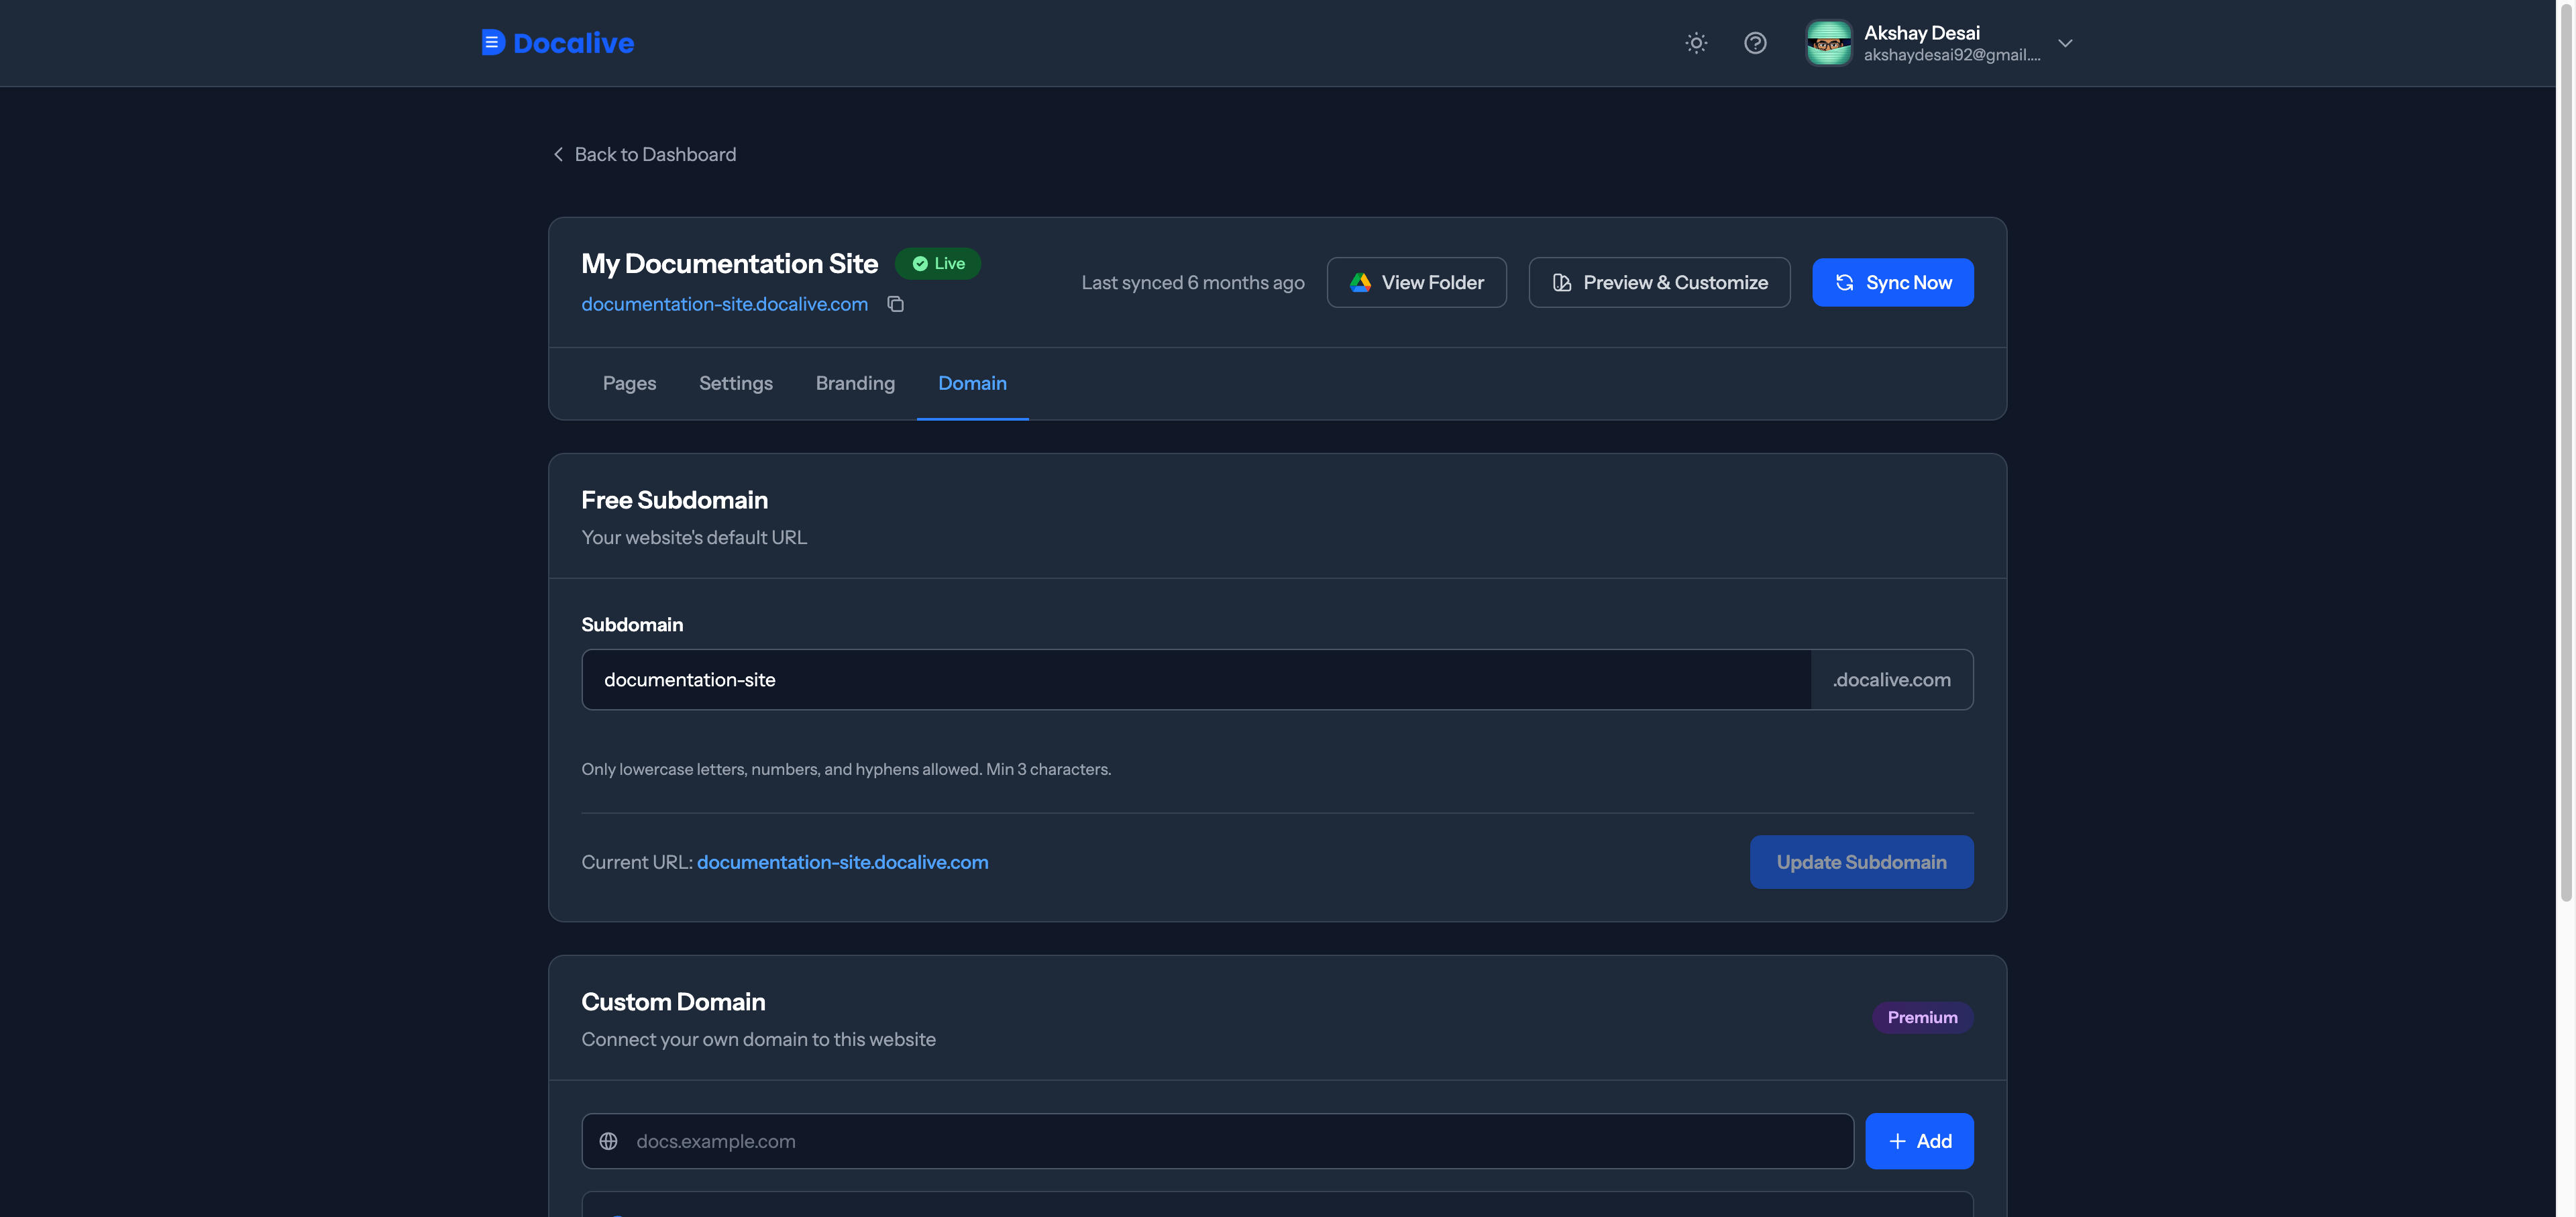Click the globe icon in custom domain field
The image size is (2576, 1217).
point(608,1141)
